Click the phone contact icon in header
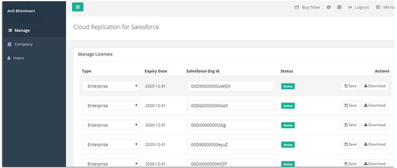The height and width of the screenshot is (168, 397). pyautogui.click(x=339, y=7)
